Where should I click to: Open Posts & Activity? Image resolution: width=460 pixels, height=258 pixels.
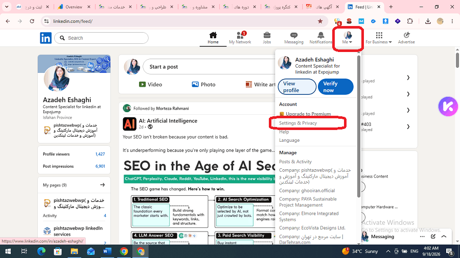295,162
